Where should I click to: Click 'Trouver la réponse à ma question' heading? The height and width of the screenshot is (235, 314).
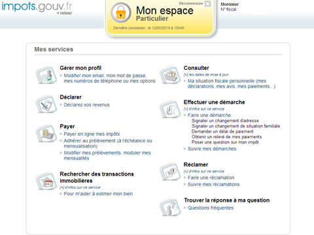(x=227, y=200)
